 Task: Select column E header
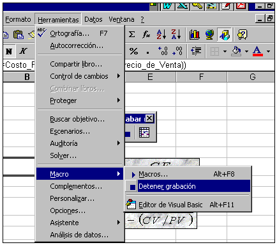pyautogui.click(x=150, y=77)
